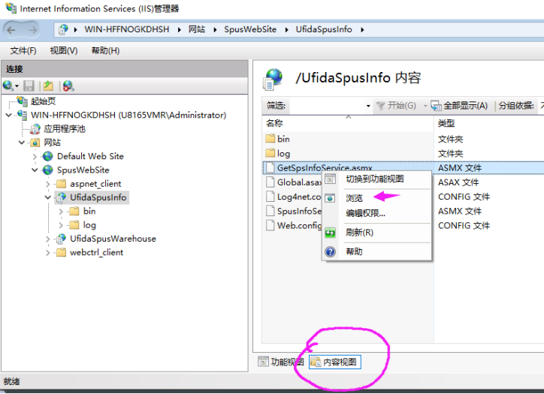Switch to 内容视图 tab
This screenshot has width=544, height=394.
tap(335, 362)
